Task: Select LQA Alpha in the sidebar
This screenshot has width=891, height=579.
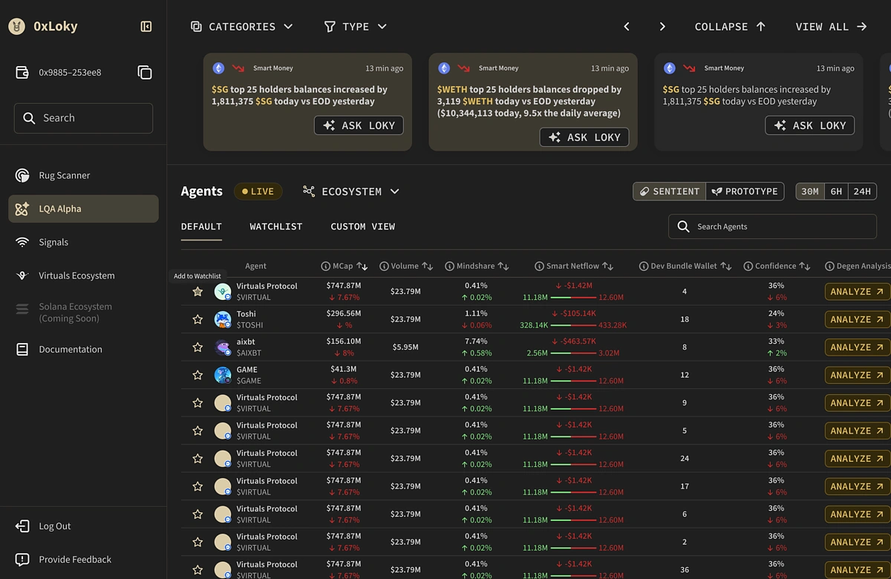Action: tap(83, 209)
